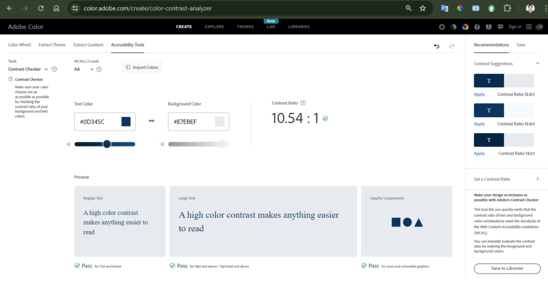Collapse the Contrast Suggestions section

click(537, 64)
